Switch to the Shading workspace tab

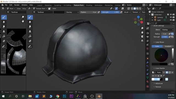click(89, 5)
